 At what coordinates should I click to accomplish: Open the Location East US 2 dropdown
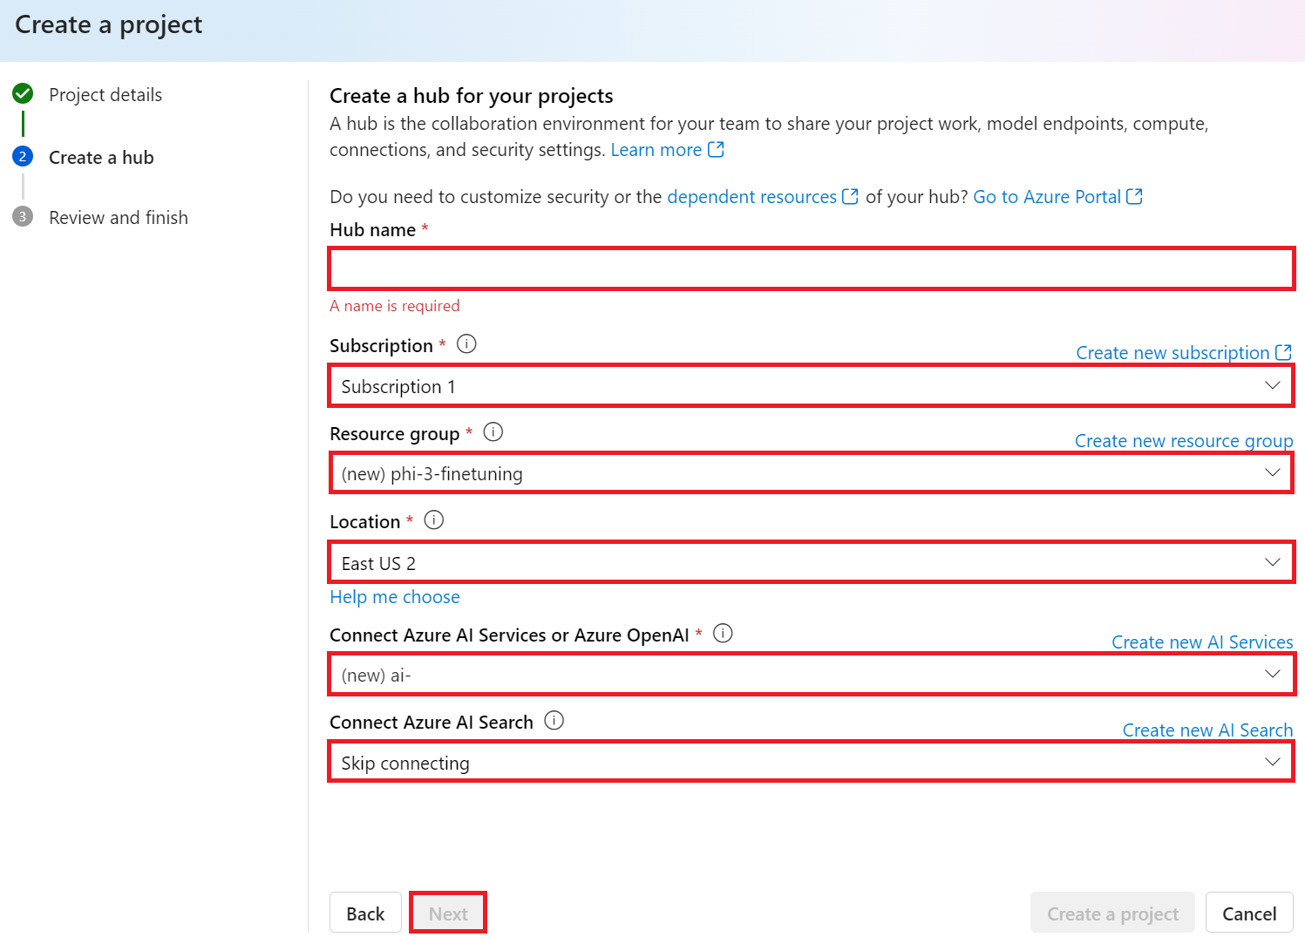(812, 562)
